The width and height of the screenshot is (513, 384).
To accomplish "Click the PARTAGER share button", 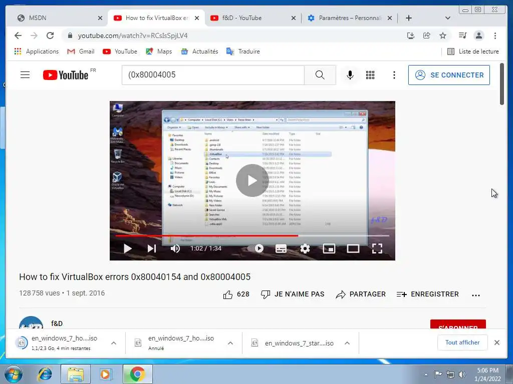I will coord(361,294).
